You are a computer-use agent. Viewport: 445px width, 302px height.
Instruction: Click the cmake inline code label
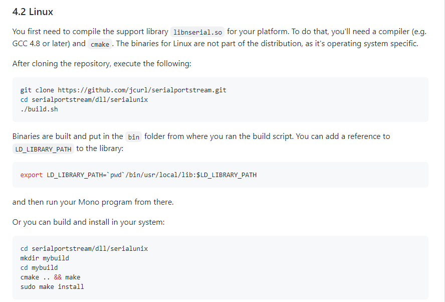100,44
